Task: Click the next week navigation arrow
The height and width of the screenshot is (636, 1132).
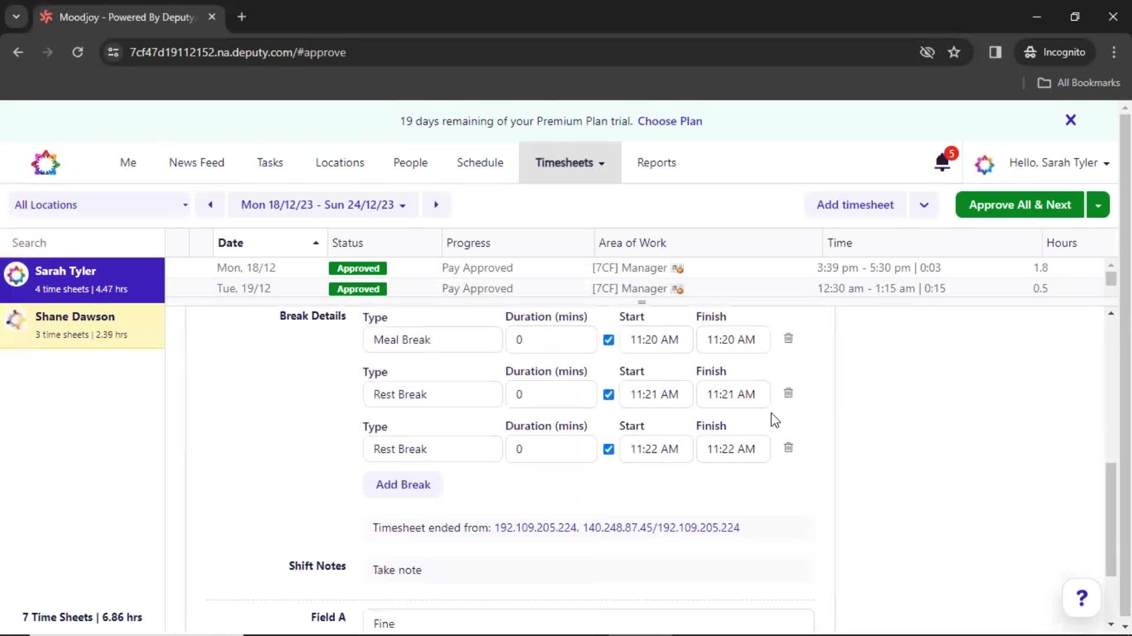Action: [436, 205]
